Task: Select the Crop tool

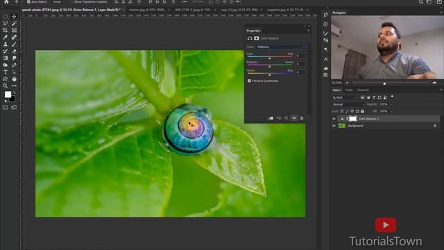Action: [5, 31]
